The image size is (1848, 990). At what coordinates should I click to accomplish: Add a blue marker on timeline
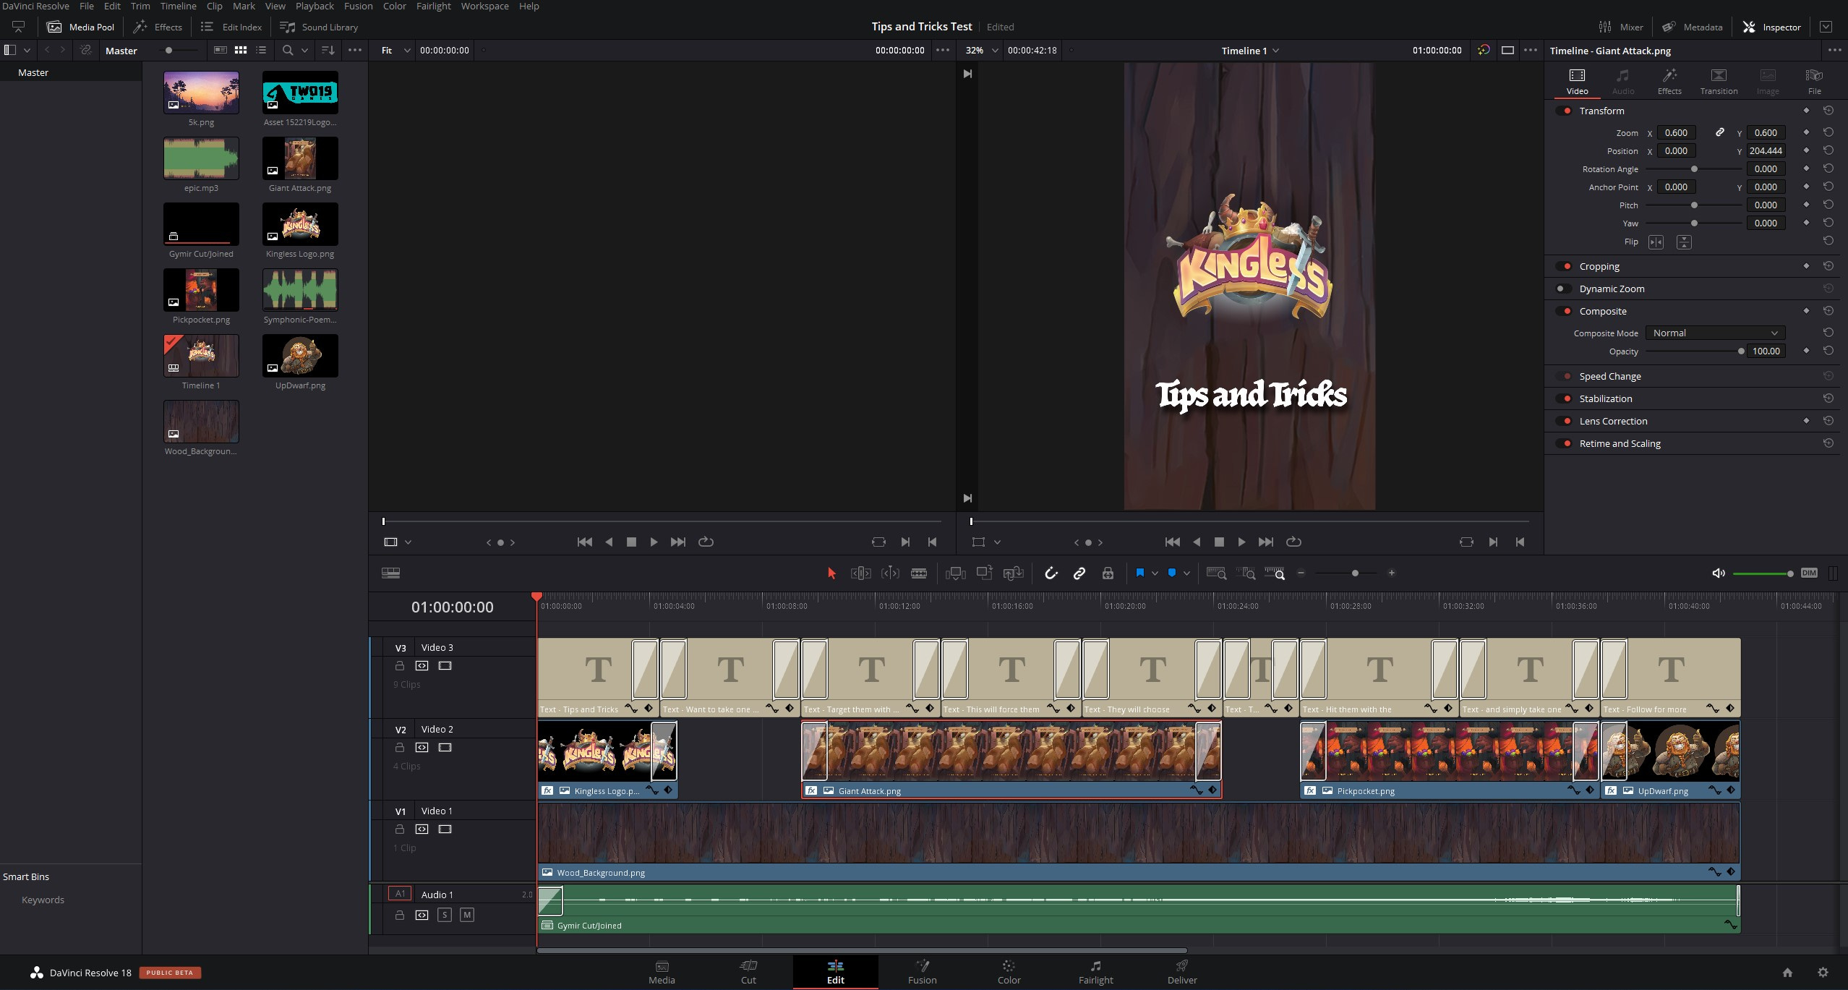[x=1172, y=573]
